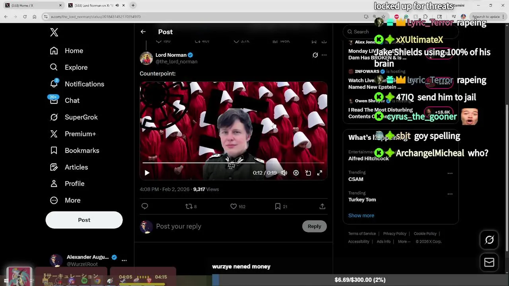The width and height of the screenshot is (509, 286).
Task: Open options for Turkey Tom trend
Action: [x=450, y=194]
